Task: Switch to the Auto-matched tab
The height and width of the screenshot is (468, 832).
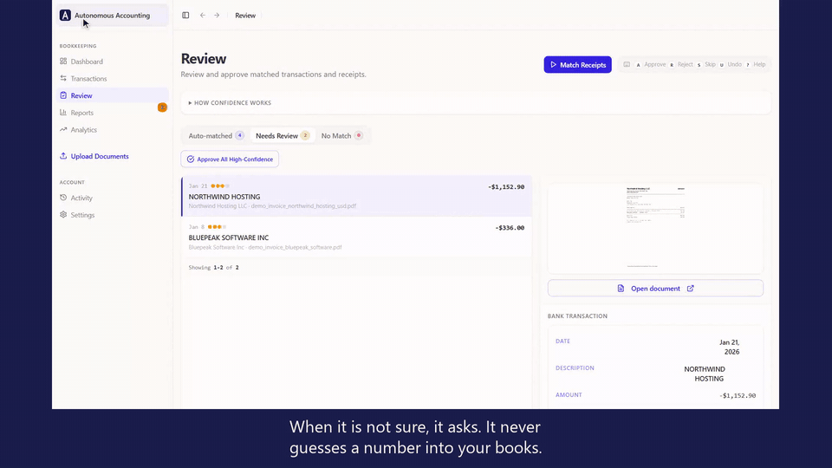Action: tap(216, 136)
